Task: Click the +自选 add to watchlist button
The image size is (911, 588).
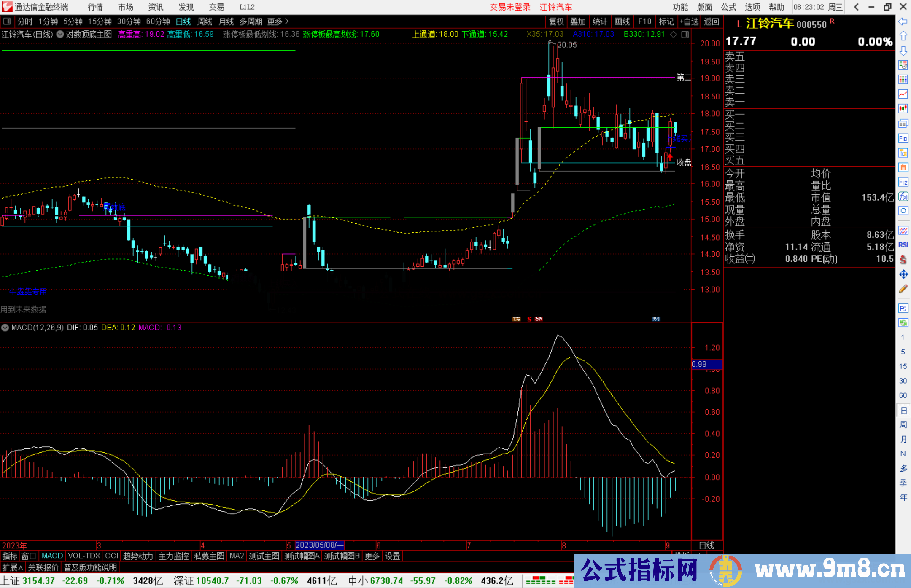Action: [689, 21]
